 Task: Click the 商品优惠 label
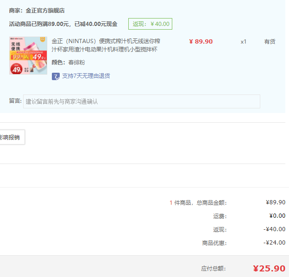tap(214, 243)
